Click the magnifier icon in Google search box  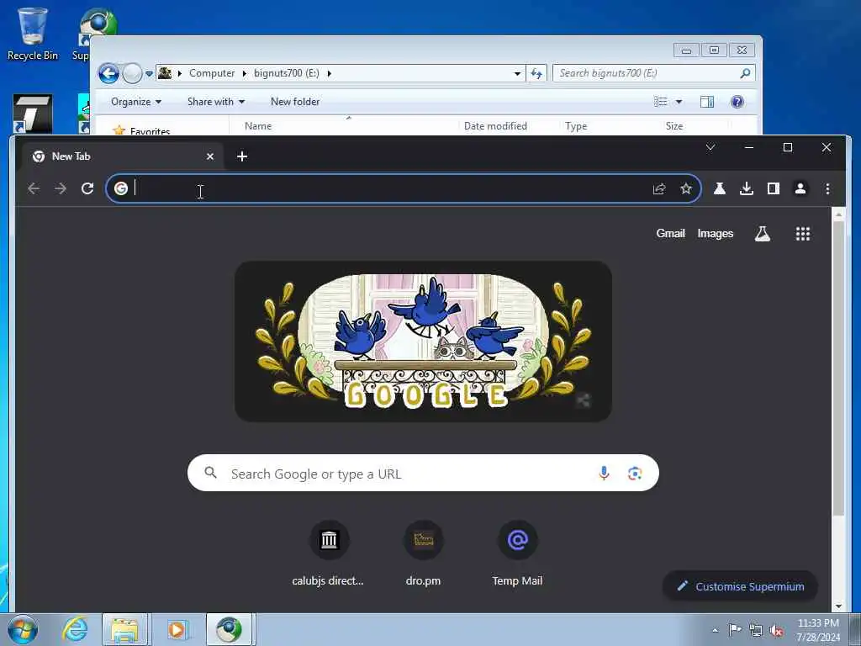[211, 473]
